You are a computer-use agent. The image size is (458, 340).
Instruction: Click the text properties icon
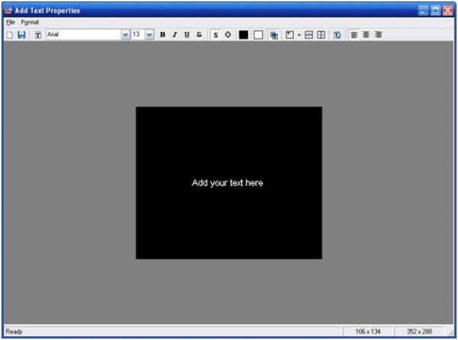pyautogui.click(x=337, y=35)
